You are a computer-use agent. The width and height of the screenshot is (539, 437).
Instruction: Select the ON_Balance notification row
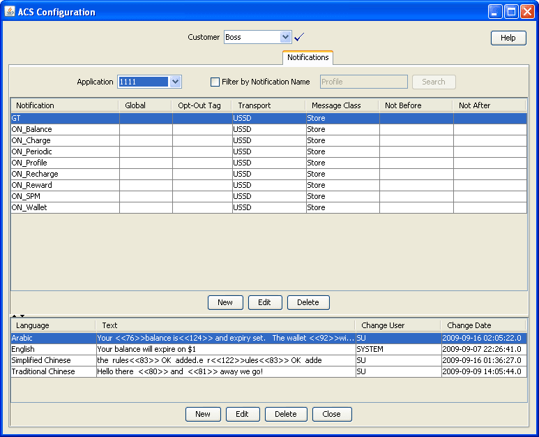coord(63,129)
